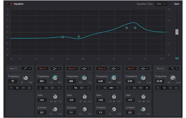Select node 5 on the EQ curve
Image resolution: width=186 pixels, height=118 pixels.
(135, 28)
